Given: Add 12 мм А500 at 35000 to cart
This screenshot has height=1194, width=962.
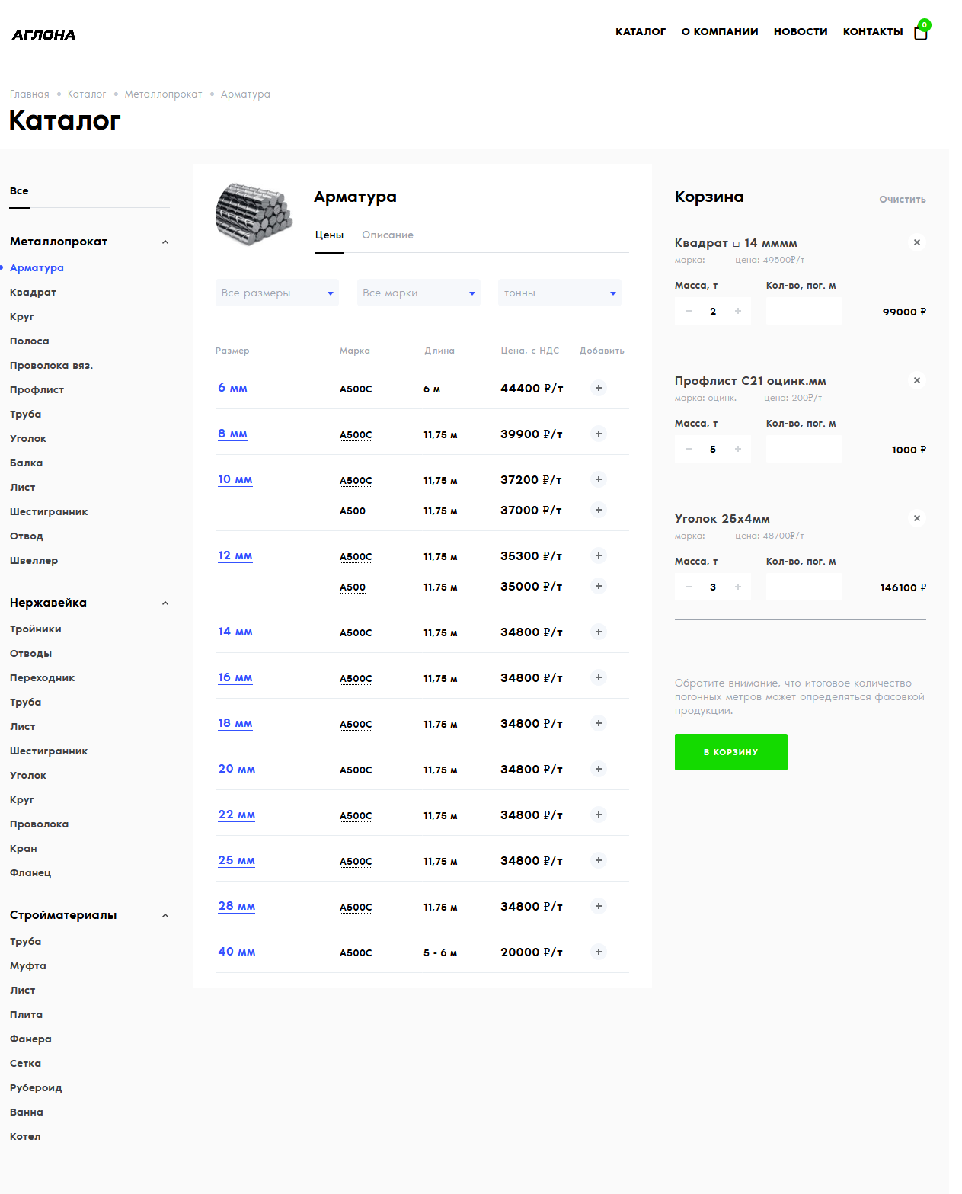Looking at the screenshot, I should point(599,586).
